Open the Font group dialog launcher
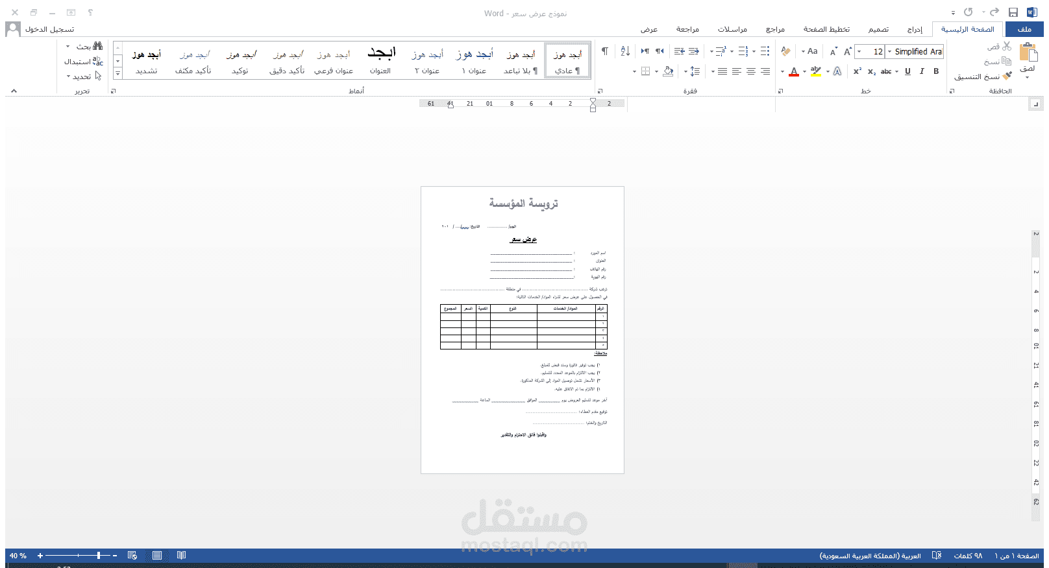The width and height of the screenshot is (1049, 568). pos(780,91)
